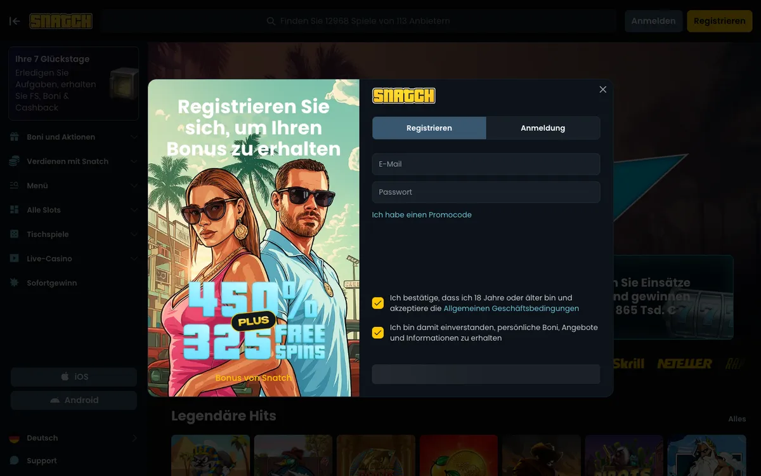The width and height of the screenshot is (761, 476).
Task: Click the Tischspiele dice icon
Action: click(x=14, y=234)
